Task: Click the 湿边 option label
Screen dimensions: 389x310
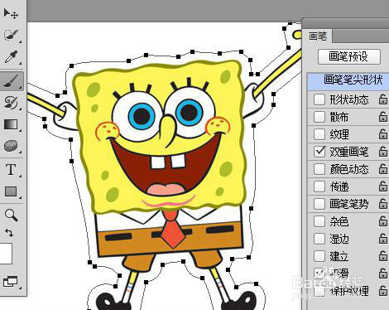Action: click(339, 239)
